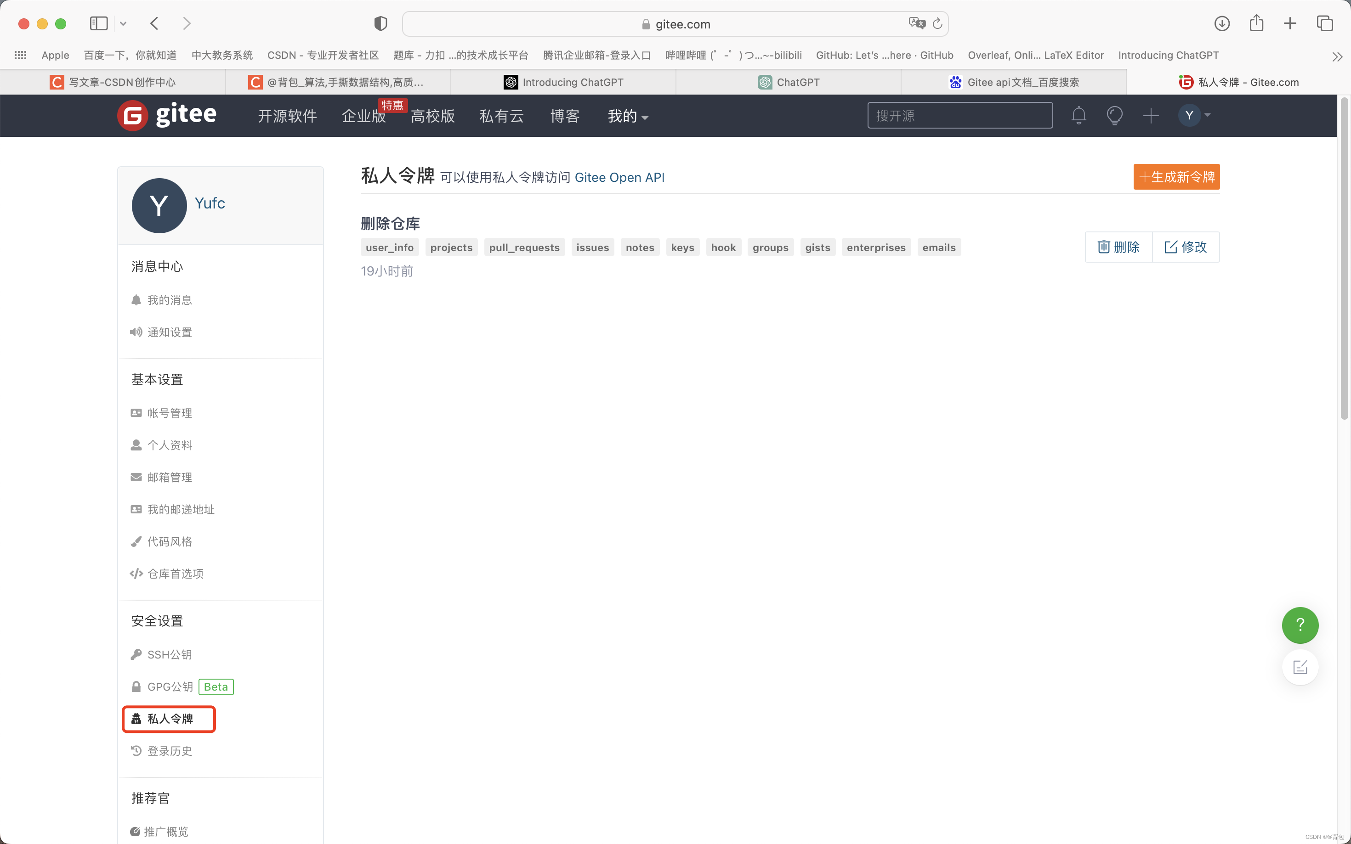1351x844 pixels.
Task: Click the 搜开源 search field
Action: tap(960, 115)
